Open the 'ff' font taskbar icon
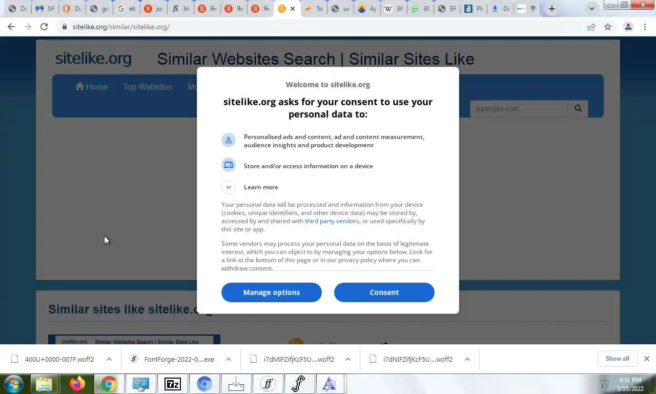 click(268, 384)
